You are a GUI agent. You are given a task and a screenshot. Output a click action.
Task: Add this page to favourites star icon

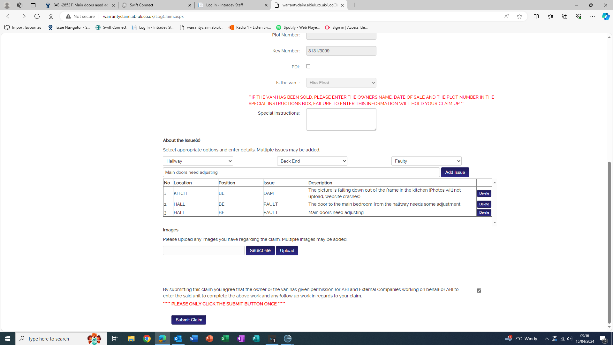pyautogui.click(x=519, y=16)
